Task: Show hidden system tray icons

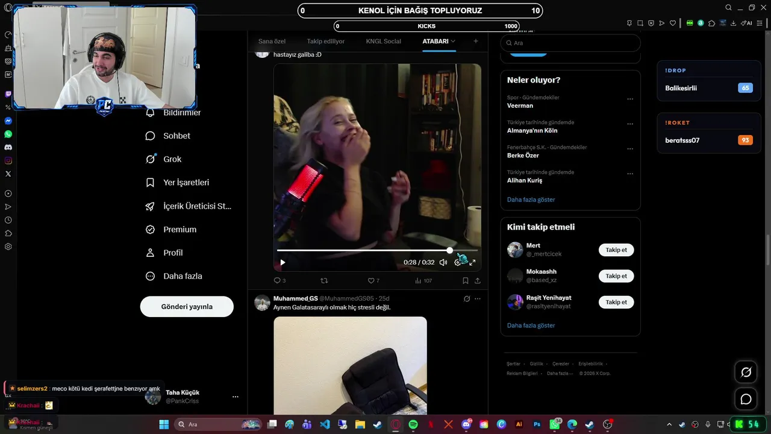Action: [670, 424]
